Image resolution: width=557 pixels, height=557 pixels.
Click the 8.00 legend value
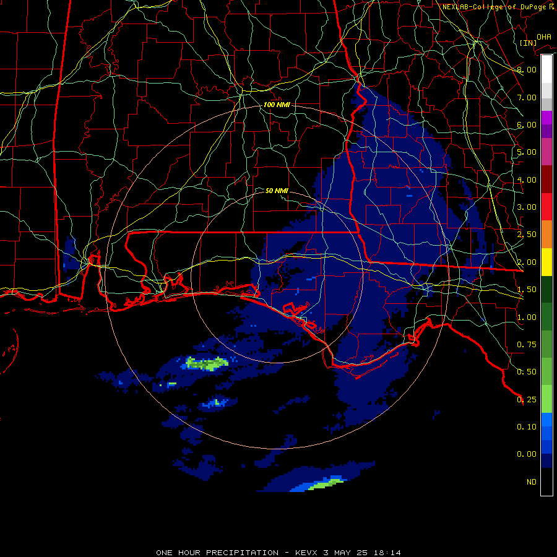[x=527, y=69]
